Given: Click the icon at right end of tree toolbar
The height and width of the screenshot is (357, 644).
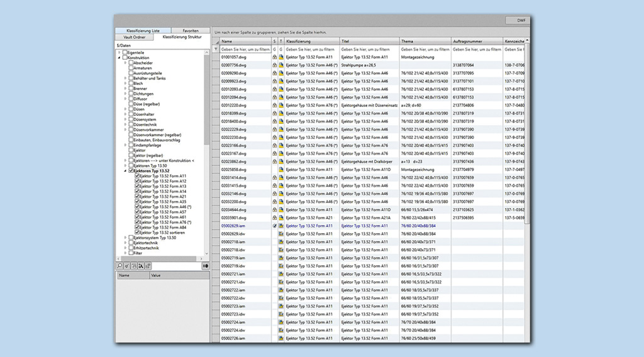Looking at the screenshot, I should point(205,266).
